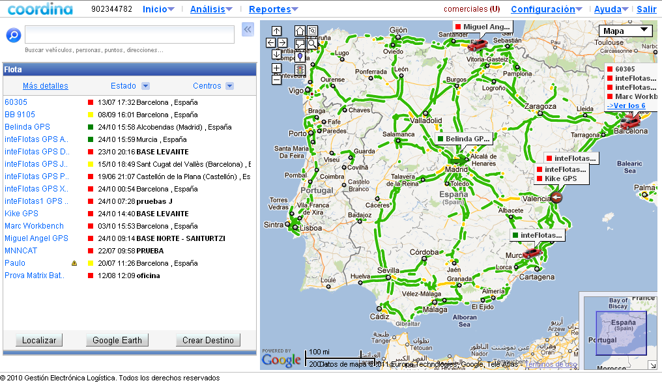Click the coordina logo
The image size is (662, 383).
40,9
